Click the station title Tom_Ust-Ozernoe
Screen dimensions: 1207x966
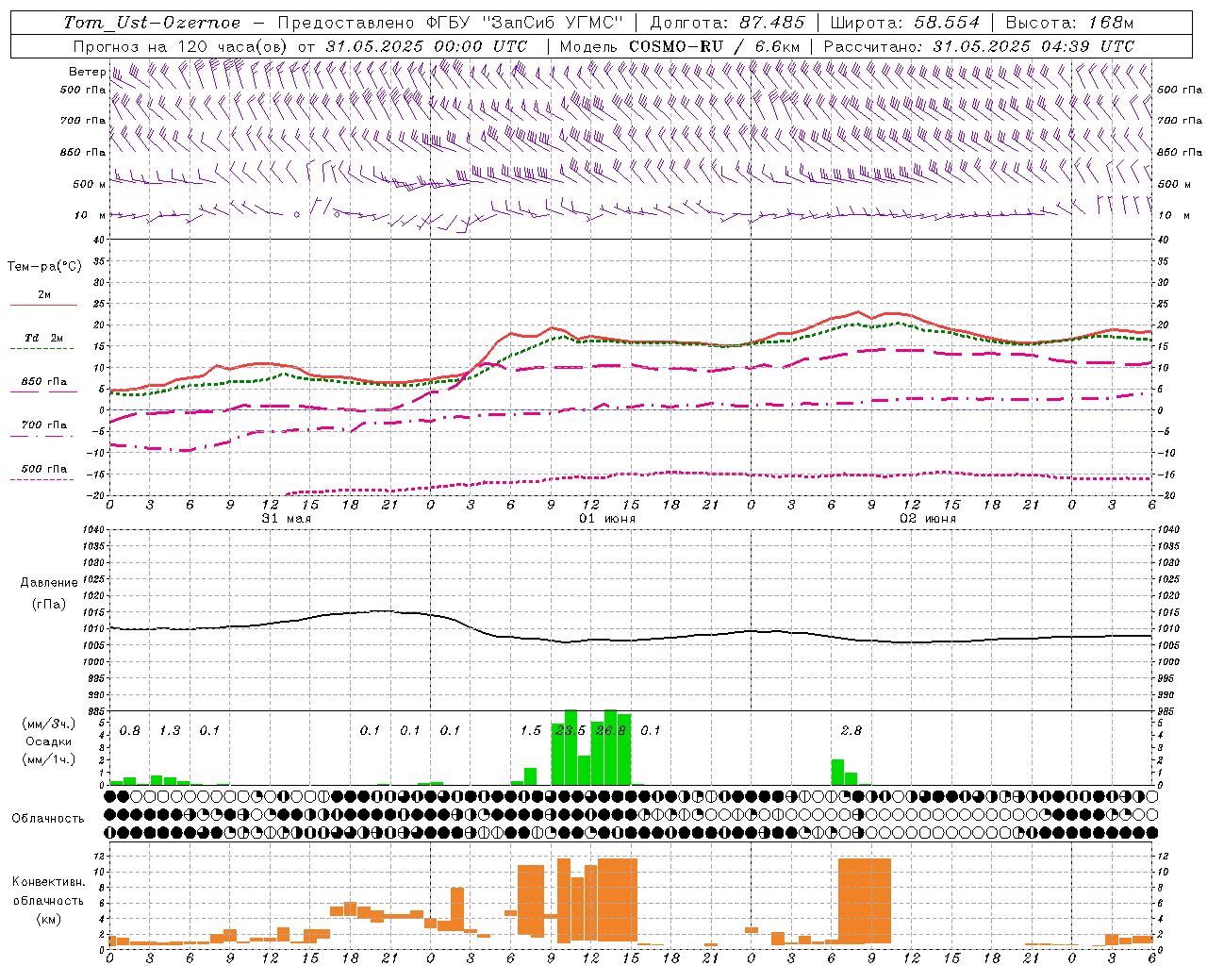click(152, 23)
